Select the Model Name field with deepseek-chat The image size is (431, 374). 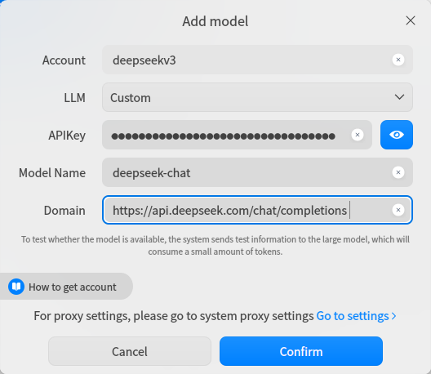tap(257, 172)
